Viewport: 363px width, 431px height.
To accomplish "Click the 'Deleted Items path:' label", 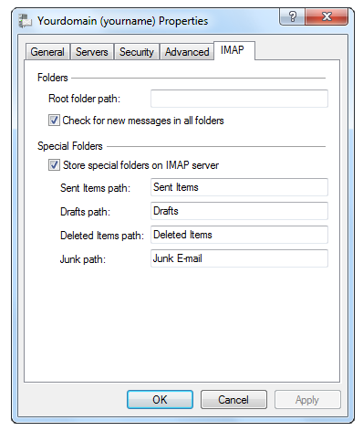I will [x=102, y=236].
